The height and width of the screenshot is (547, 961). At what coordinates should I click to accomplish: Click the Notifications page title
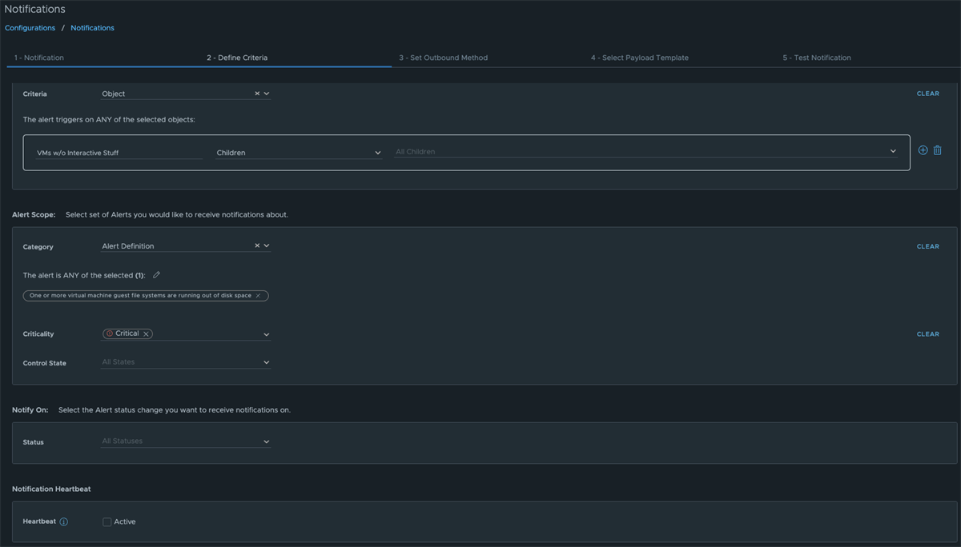(35, 10)
